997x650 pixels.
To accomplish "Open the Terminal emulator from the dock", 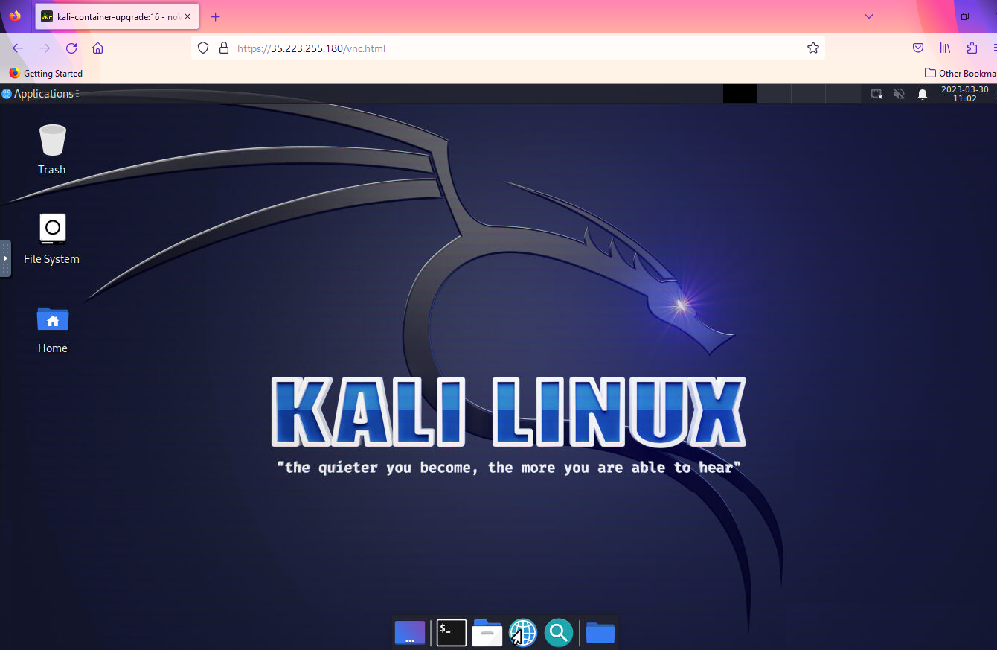I will coord(451,633).
